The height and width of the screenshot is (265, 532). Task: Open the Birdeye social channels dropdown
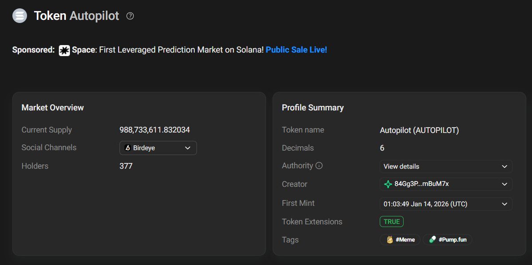tap(158, 148)
